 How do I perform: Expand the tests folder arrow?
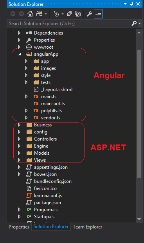click(x=27, y=82)
